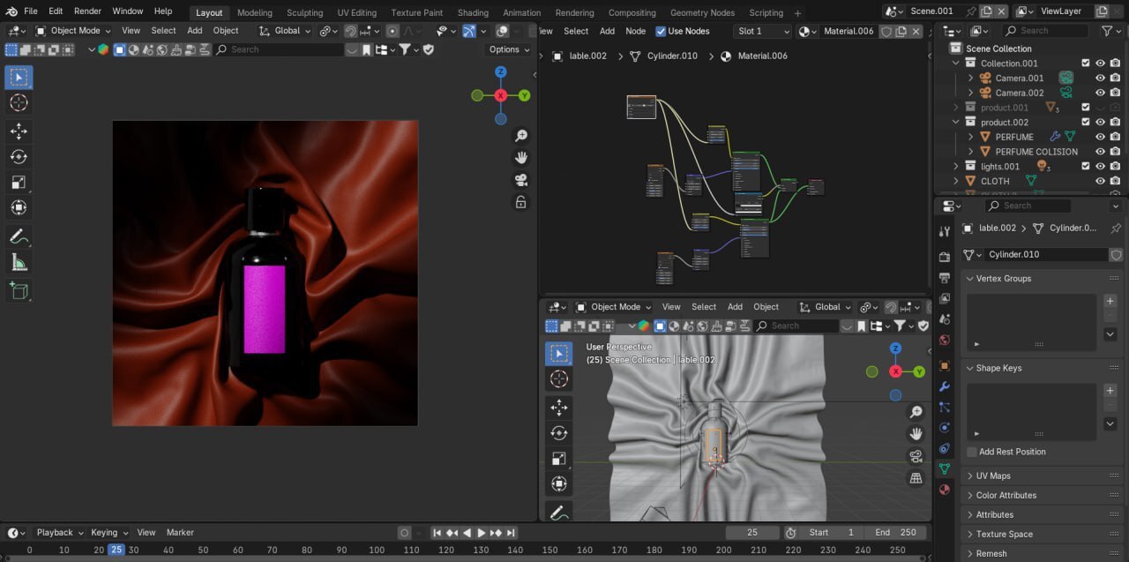The image size is (1129, 562).
Task: Switch to the Compositing workspace tab
Action: (x=632, y=12)
